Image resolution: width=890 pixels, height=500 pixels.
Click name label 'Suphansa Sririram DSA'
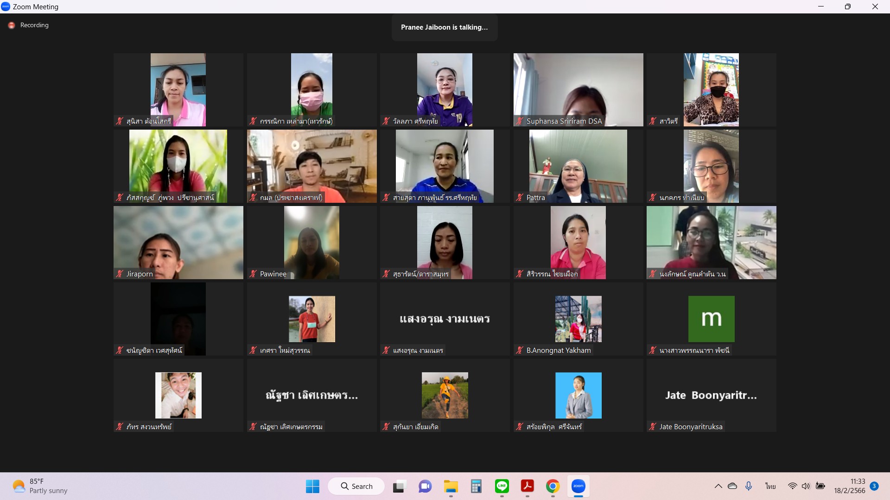(564, 121)
